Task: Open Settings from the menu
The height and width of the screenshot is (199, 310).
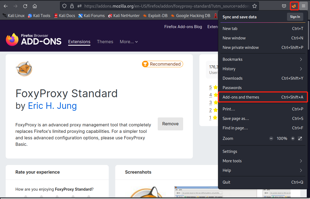Action: pos(263,151)
